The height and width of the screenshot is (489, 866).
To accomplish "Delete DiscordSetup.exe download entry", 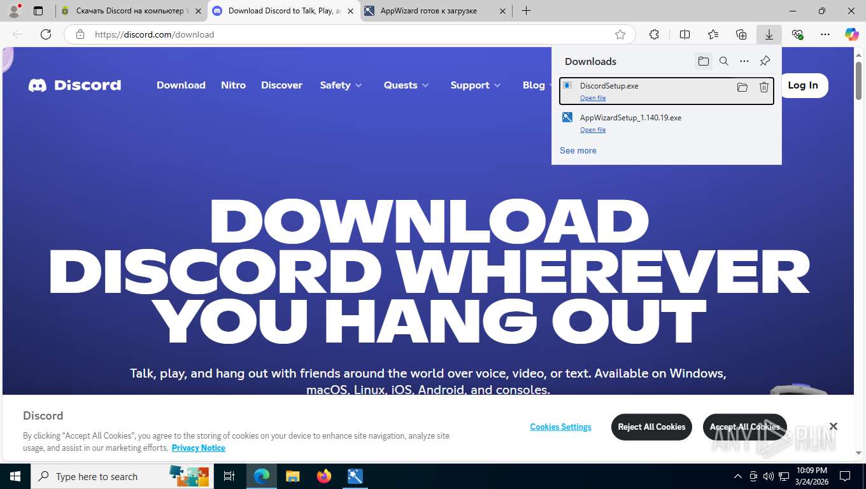I will [x=764, y=87].
